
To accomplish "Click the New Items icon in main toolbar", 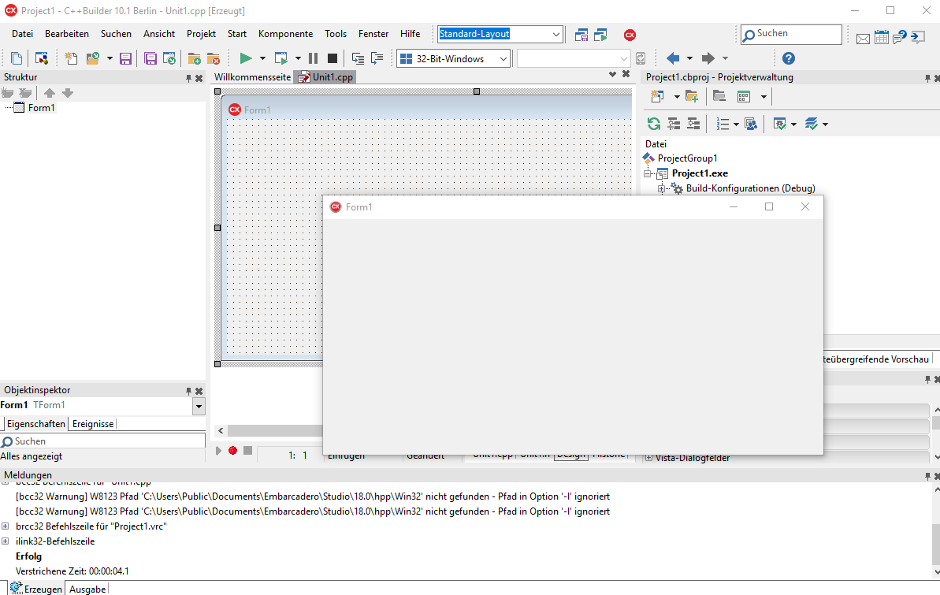I will click(x=17, y=58).
